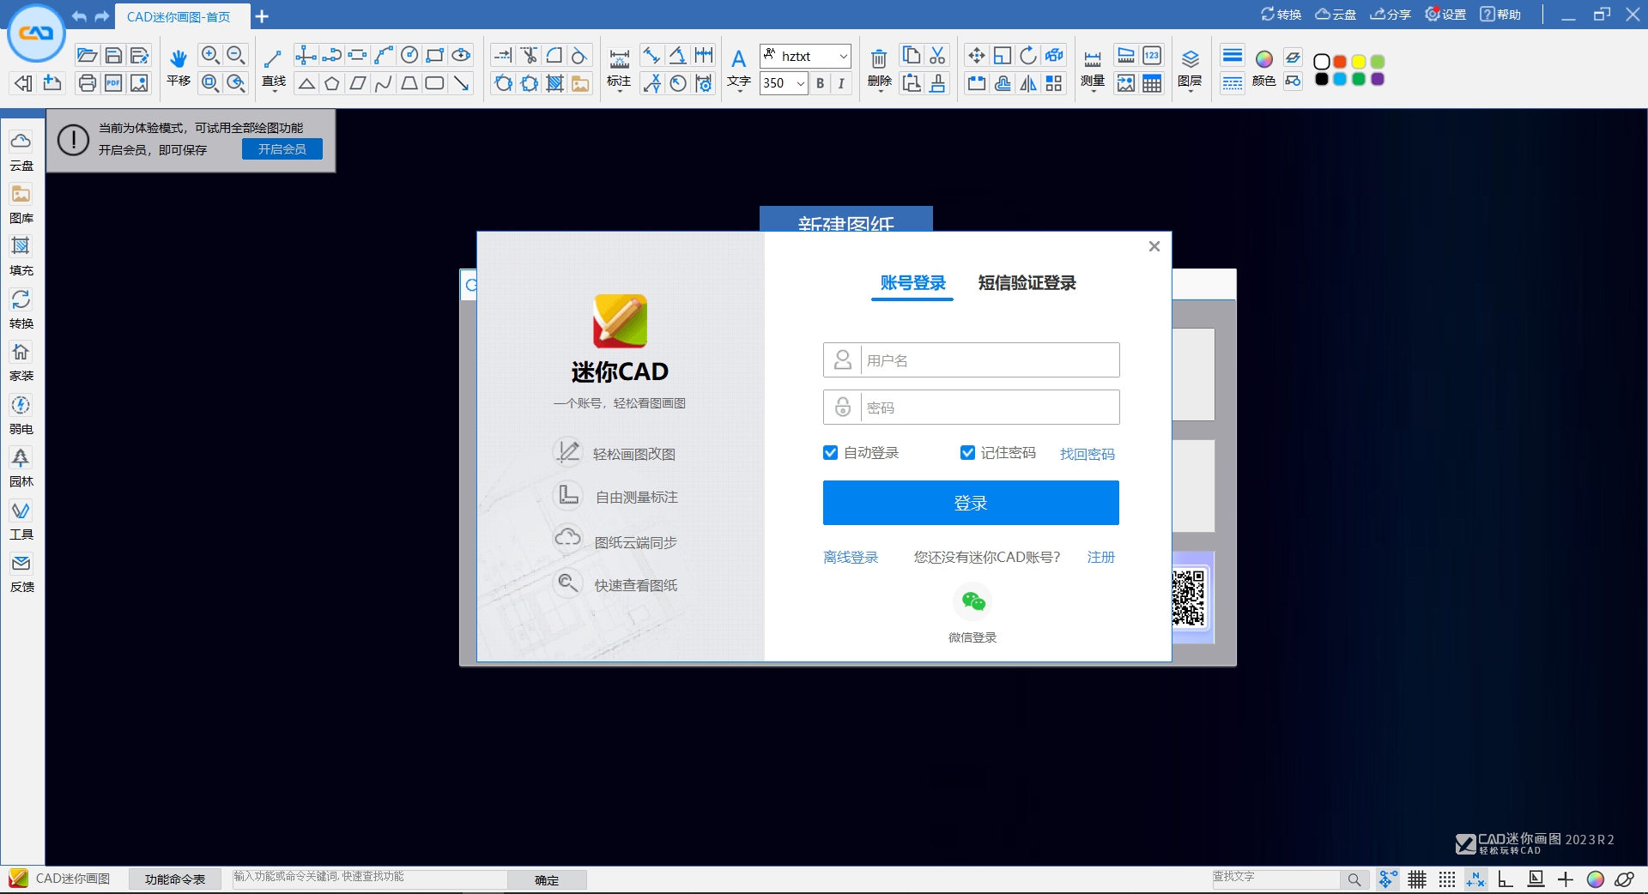Select the rounded rectangle tool
The height and width of the screenshot is (894, 1648).
[435, 83]
